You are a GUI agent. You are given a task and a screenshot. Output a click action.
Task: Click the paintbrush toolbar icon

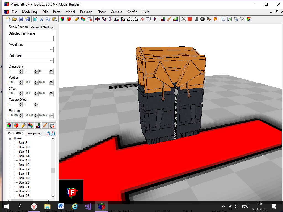169,19
